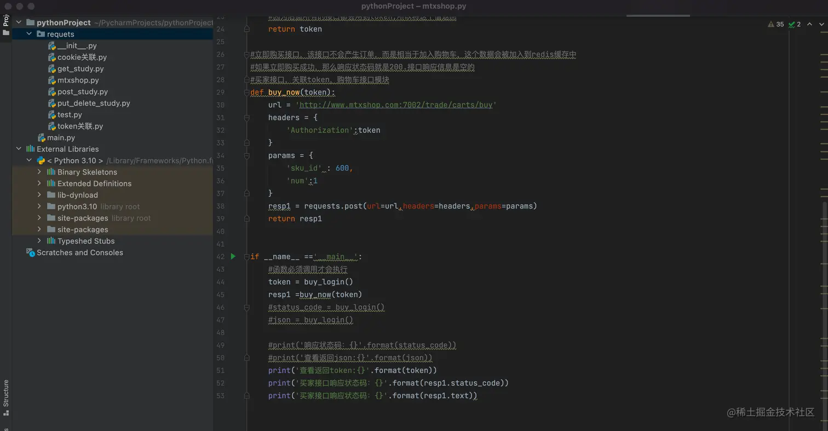Click the External Libraries icon
Image resolution: width=828 pixels, height=431 pixels.
[30, 149]
